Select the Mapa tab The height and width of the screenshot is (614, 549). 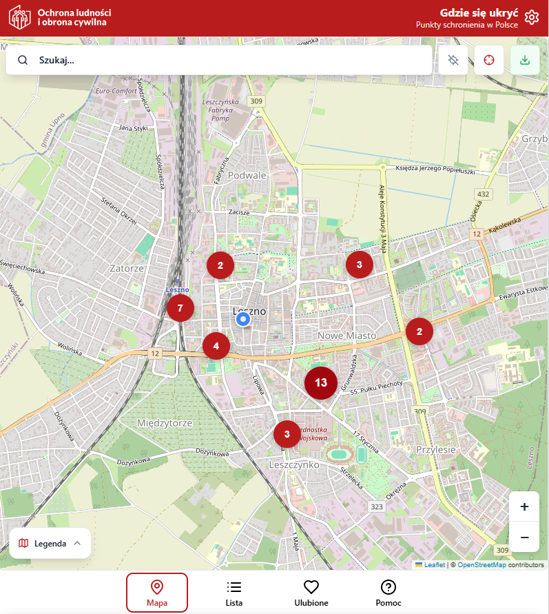(x=157, y=593)
